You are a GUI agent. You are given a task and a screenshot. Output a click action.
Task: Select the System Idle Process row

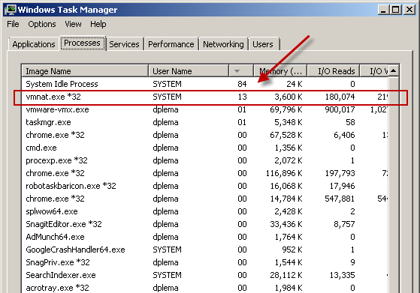205,84
